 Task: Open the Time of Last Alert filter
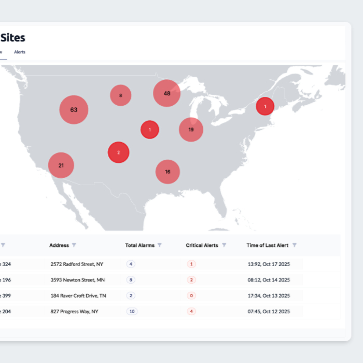295,245
